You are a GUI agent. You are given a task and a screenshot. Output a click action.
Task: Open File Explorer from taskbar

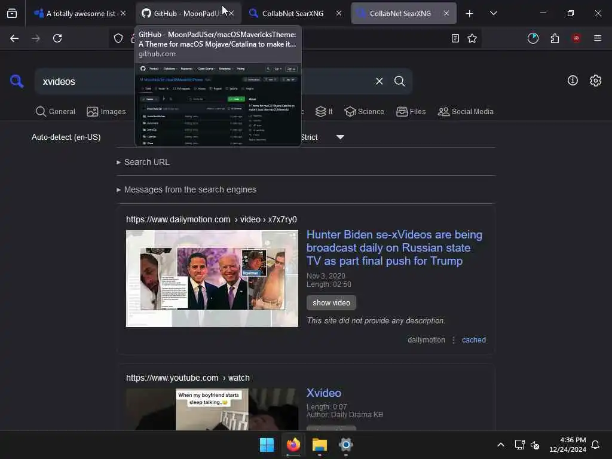point(320,445)
